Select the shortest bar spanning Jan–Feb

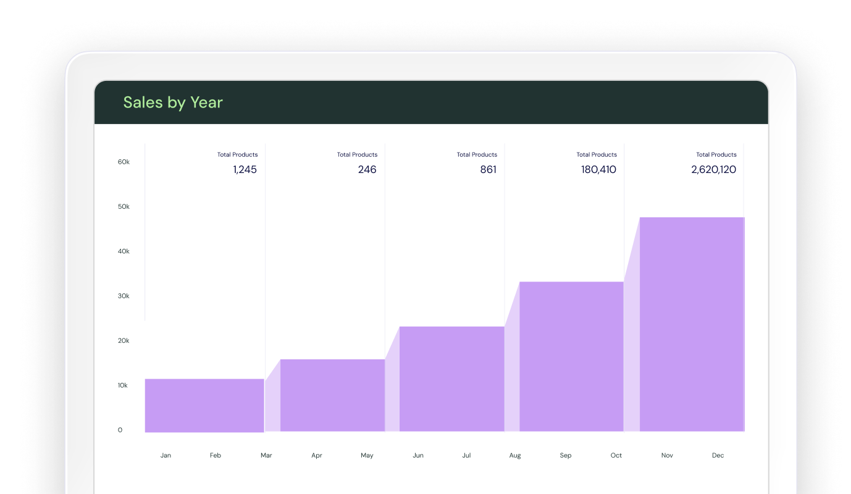pos(204,405)
